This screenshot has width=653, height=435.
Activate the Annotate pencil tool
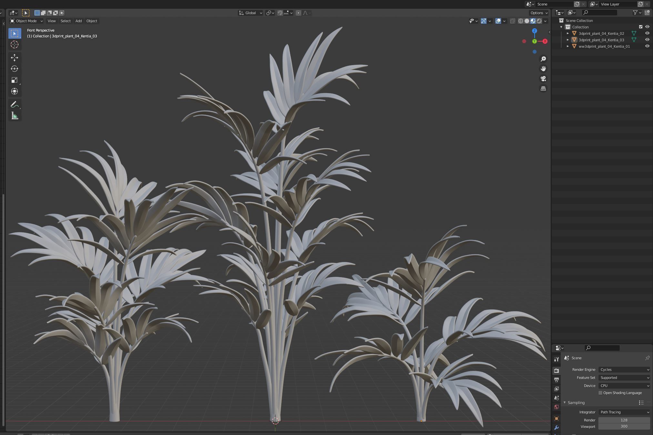[x=14, y=104]
